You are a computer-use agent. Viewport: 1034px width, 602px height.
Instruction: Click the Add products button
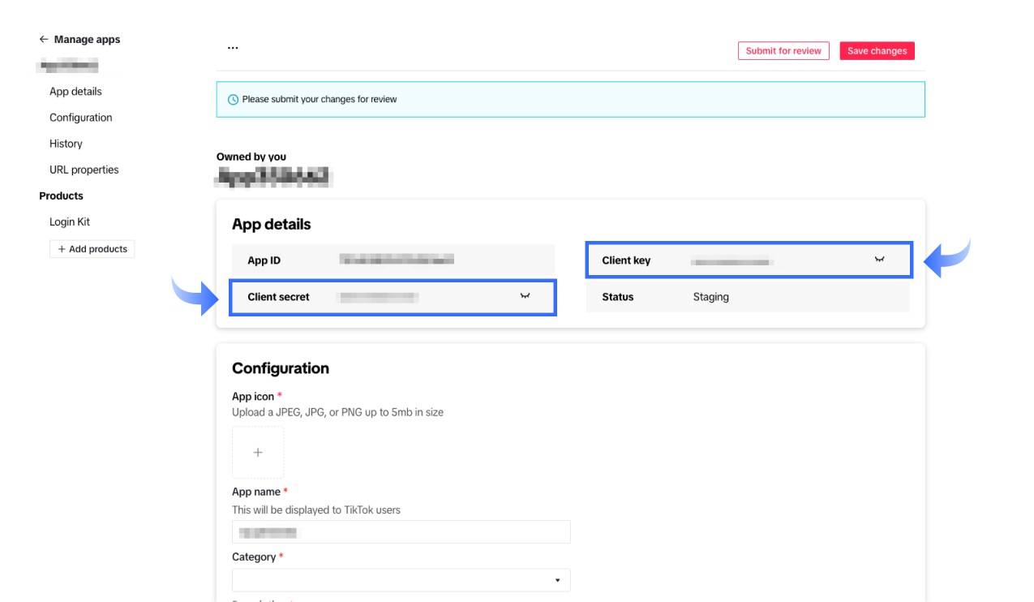coord(92,249)
